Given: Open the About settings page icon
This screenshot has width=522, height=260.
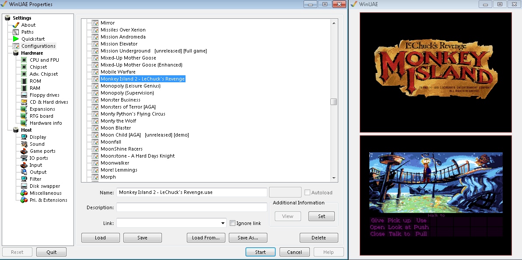Looking at the screenshot, I should pyautogui.click(x=16, y=25).
